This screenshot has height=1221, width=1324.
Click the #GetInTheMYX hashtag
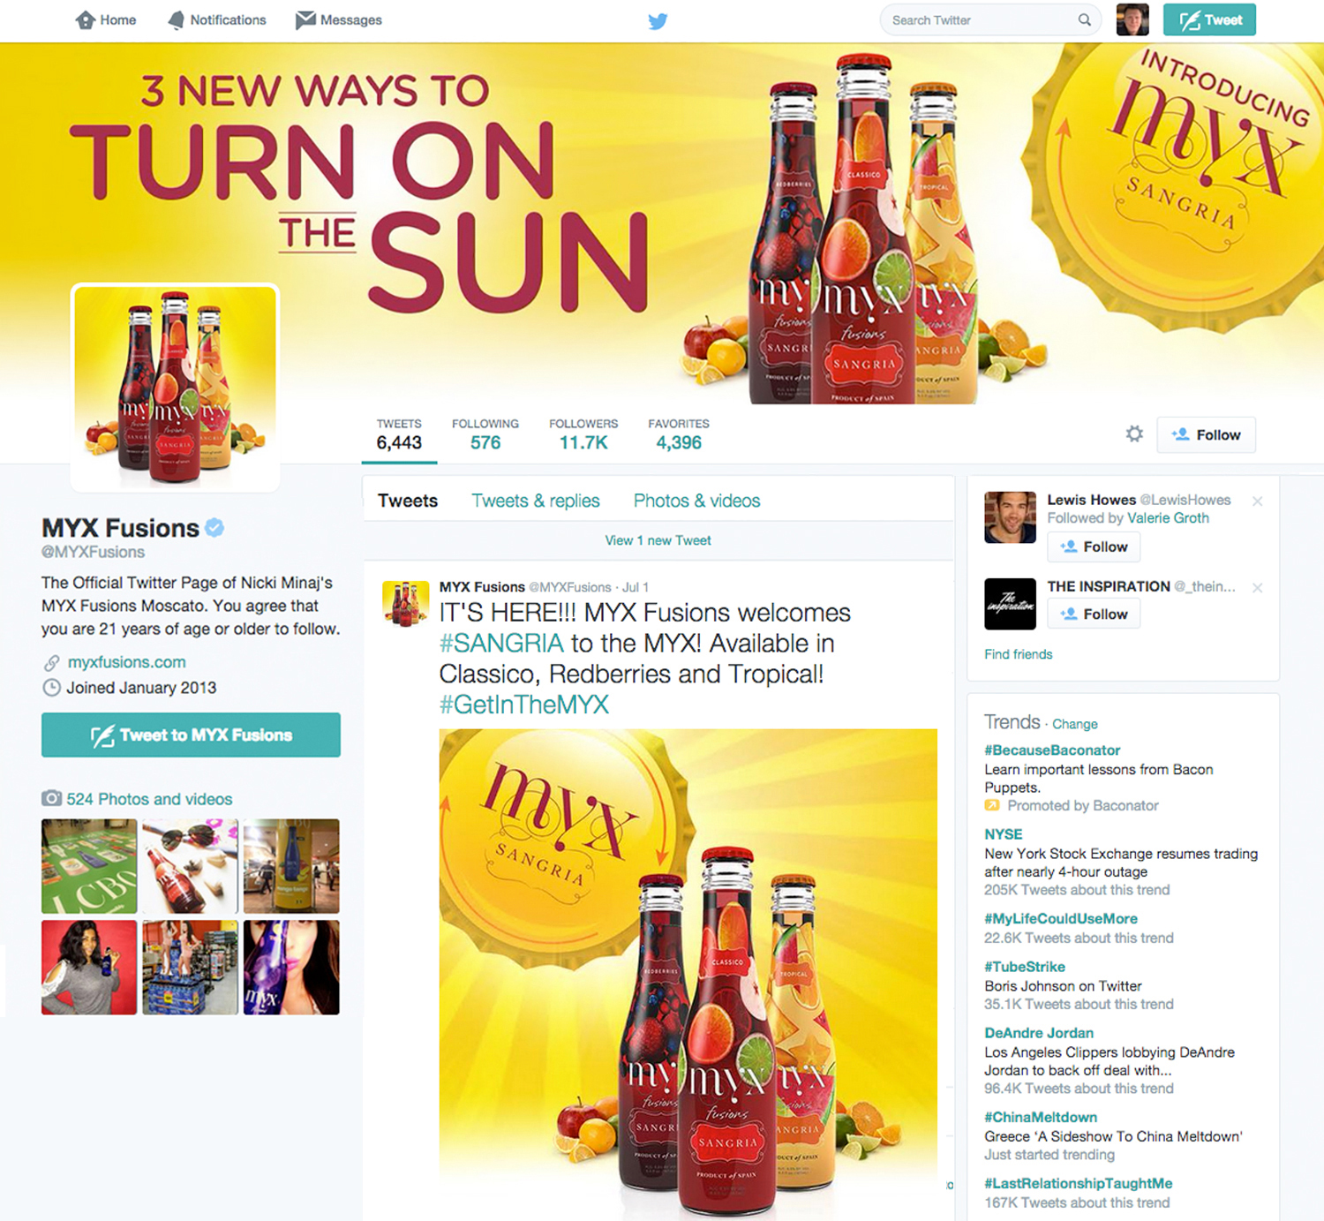coord(524,705)
